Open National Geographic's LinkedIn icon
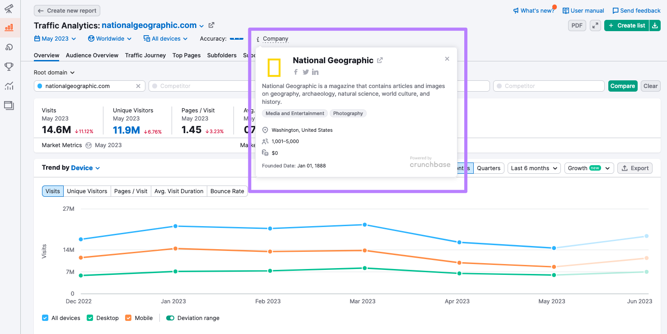The width and height of the screenshot is (667, 334). [x=315, y=72]
